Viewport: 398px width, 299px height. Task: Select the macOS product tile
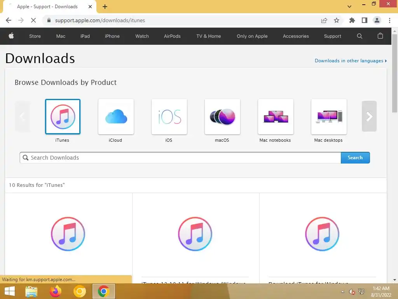click(x=222, y=116)
